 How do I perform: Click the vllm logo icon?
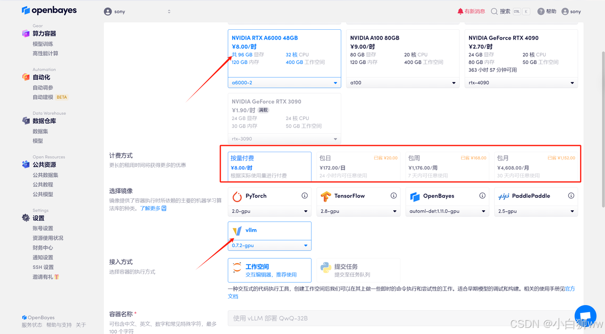tap(237, 231)
